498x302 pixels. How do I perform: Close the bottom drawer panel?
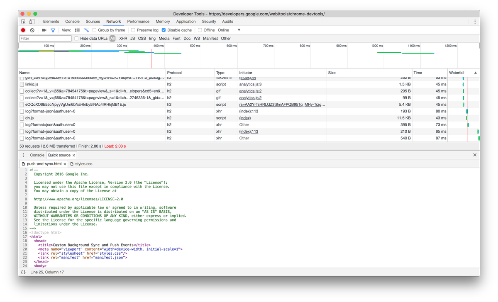475,155
